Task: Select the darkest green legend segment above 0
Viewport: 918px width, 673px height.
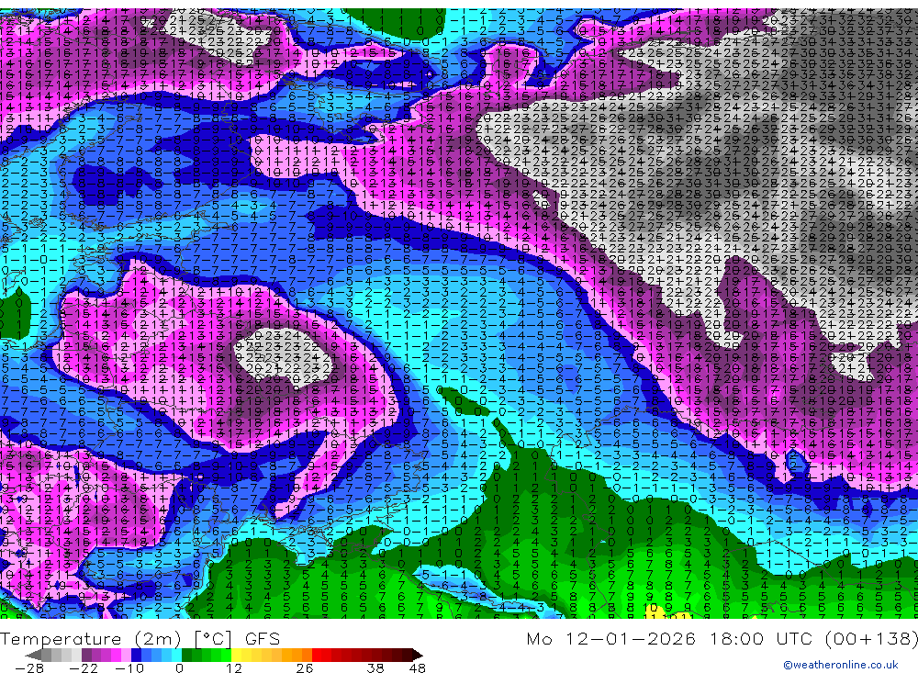Action: click(186, 655)
